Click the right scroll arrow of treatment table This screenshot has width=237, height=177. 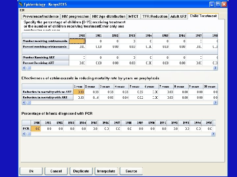coord(215,68)
